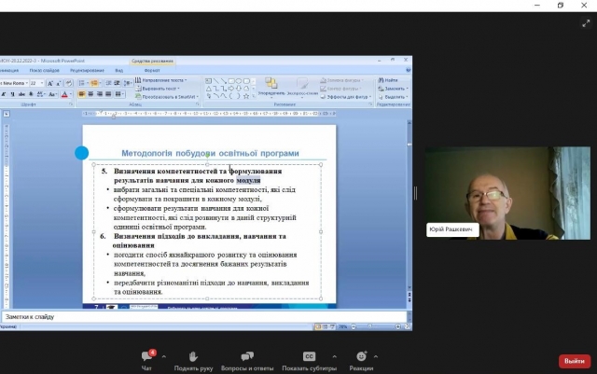Viewport: 597px width, 374px height.
Task: Click Convert to SmartArt button
Action: point(168,96)
